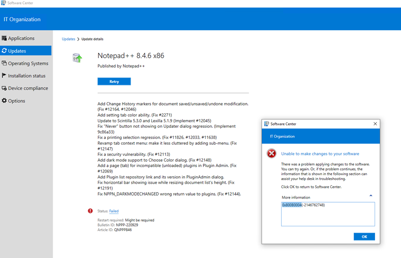401x258 pixels.
Task: Click the Updates refresh icon in sidebar
Action: click(x=4, y=51)
